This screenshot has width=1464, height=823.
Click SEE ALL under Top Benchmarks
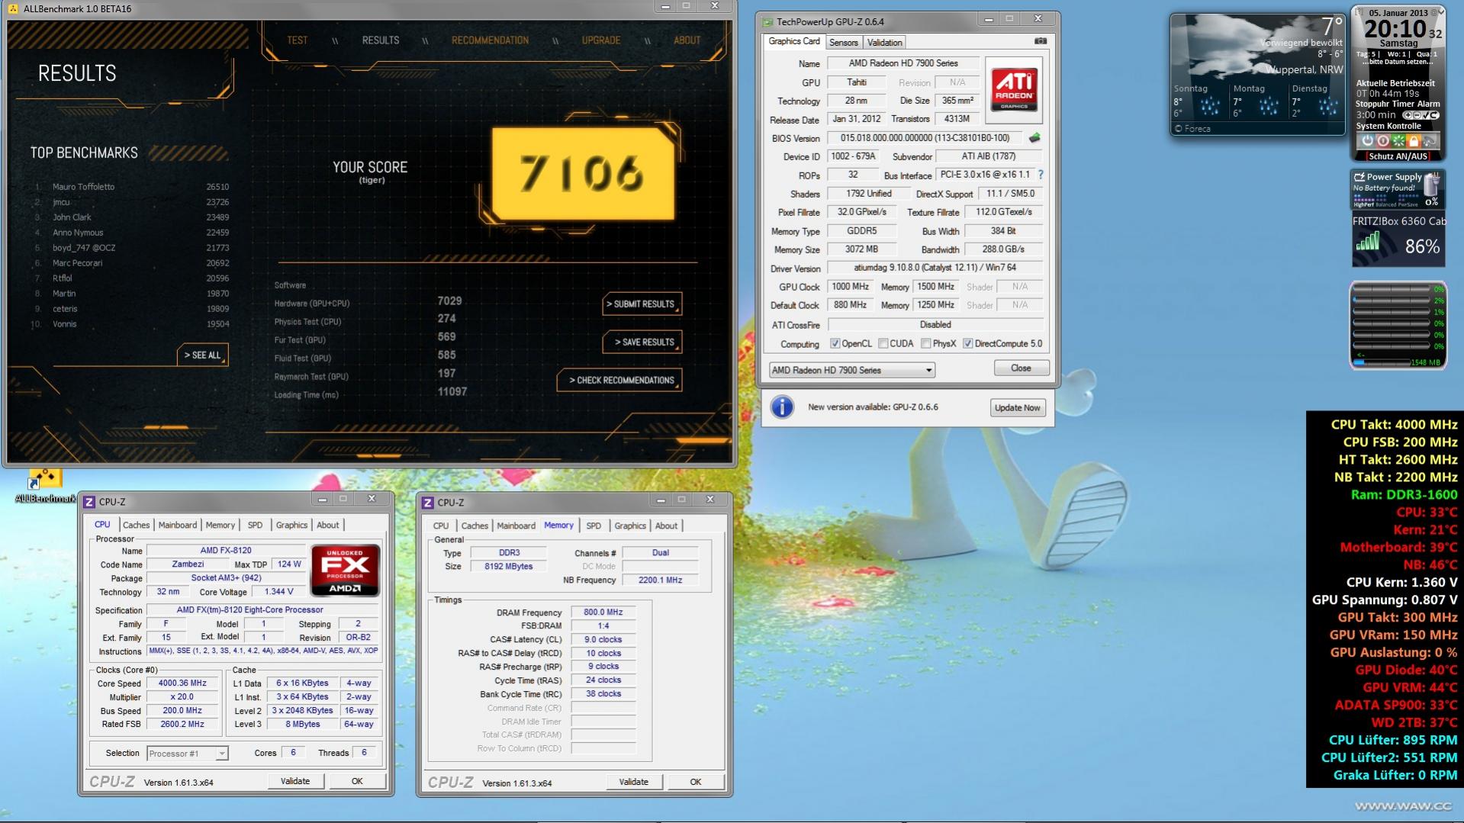(202, 355)
